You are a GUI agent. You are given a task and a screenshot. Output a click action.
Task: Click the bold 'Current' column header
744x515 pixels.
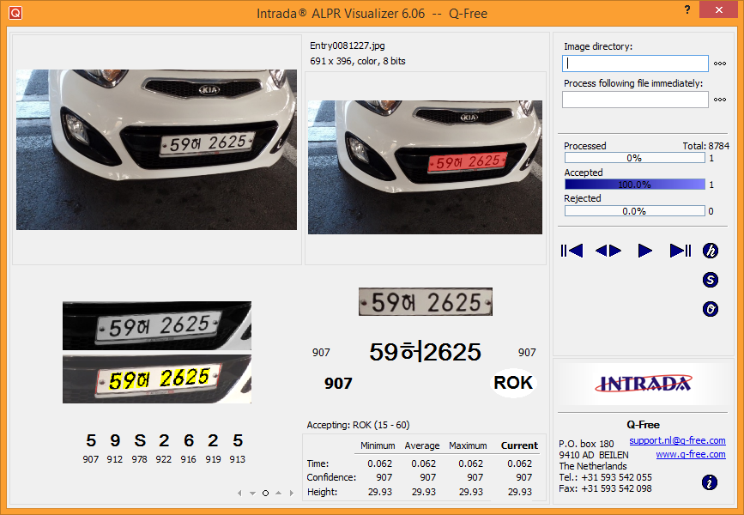click(x=519, y=445)
